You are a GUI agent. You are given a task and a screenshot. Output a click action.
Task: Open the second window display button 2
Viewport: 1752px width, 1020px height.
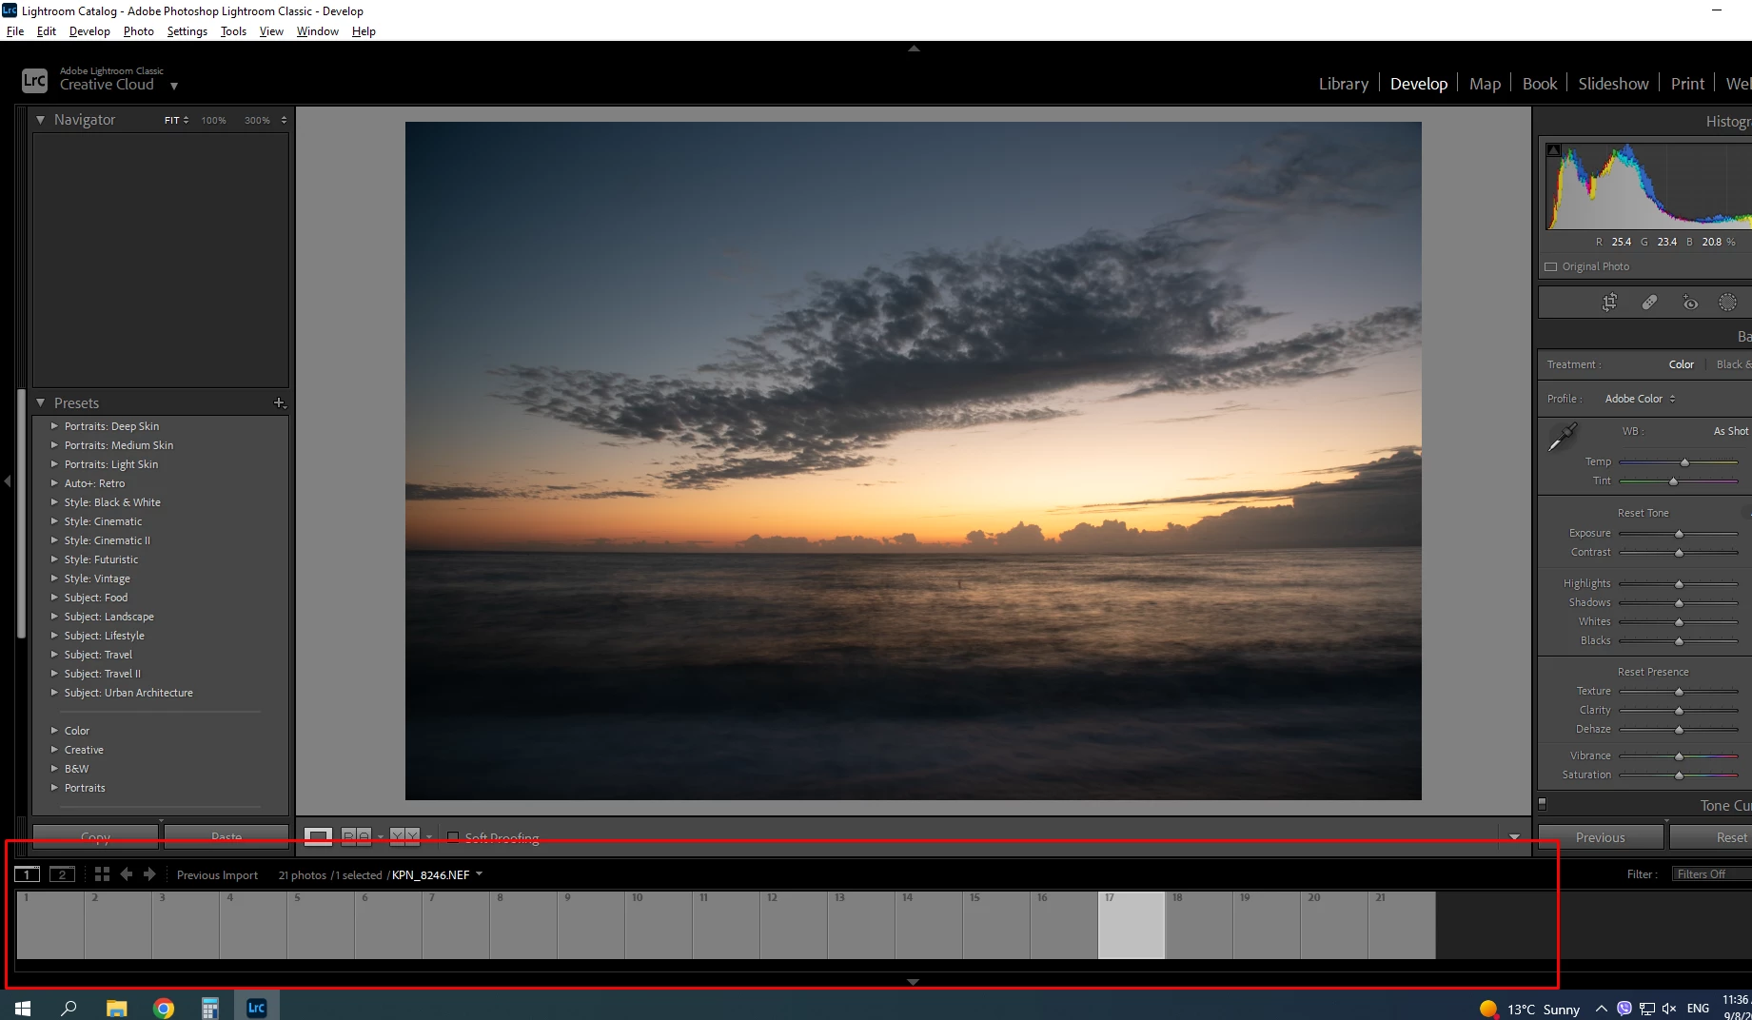[62, 874]
